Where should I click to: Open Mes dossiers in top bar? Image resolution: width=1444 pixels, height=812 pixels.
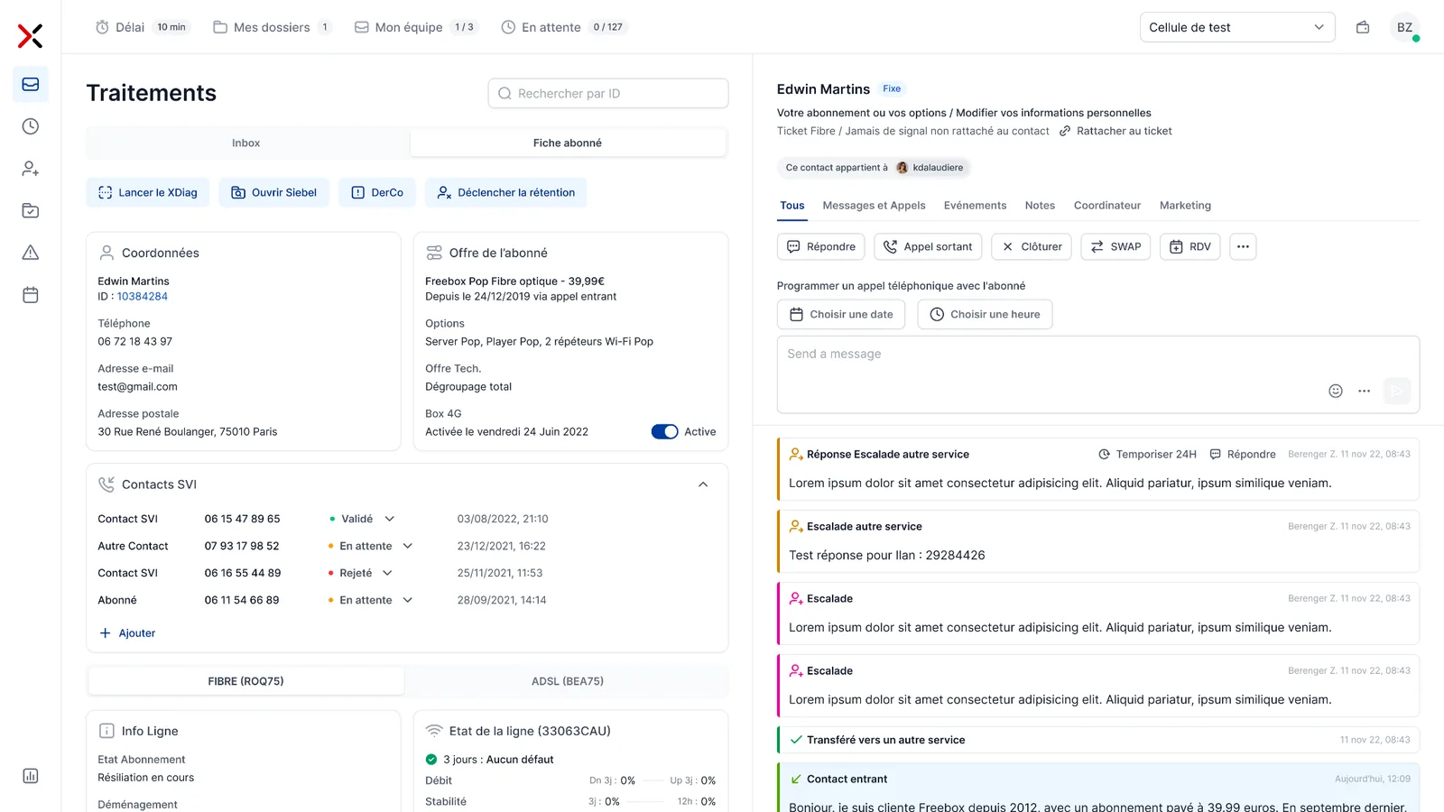click(x=272, y=27)
